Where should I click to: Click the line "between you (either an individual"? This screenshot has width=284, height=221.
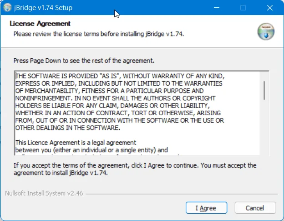click(91, 150)
